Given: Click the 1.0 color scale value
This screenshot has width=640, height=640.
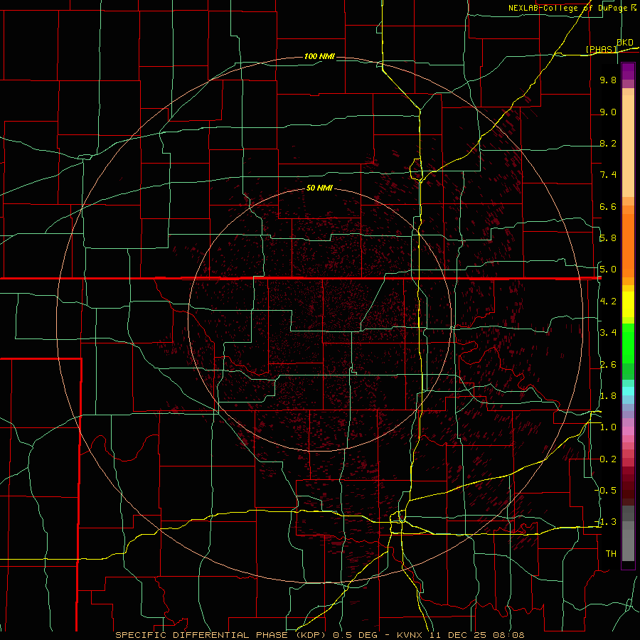Looking at the screenshot, I should (x=608, y=427).
